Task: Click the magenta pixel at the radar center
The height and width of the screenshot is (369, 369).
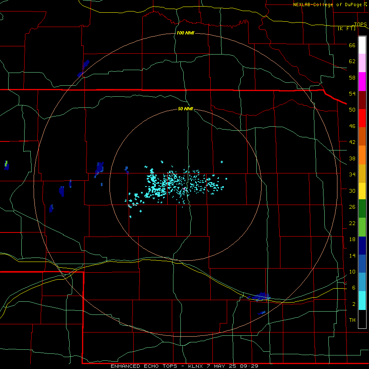Action: (184, 189)
